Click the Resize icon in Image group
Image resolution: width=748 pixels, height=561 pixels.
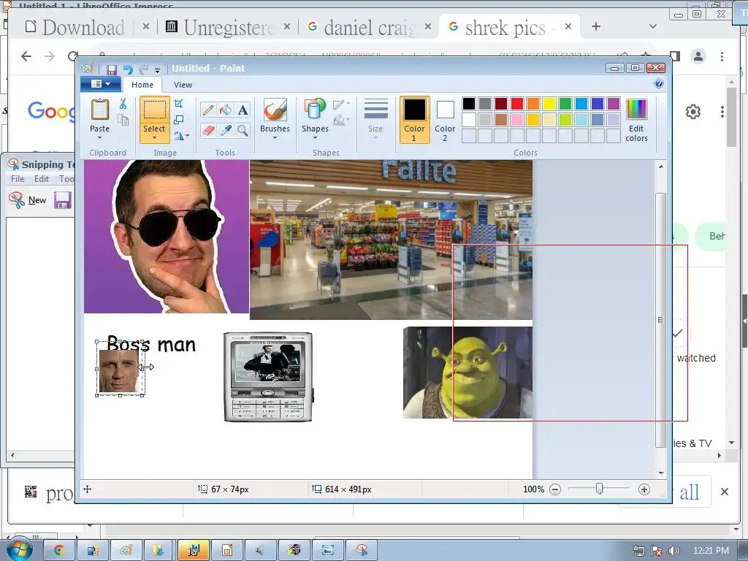click(179, 120)
